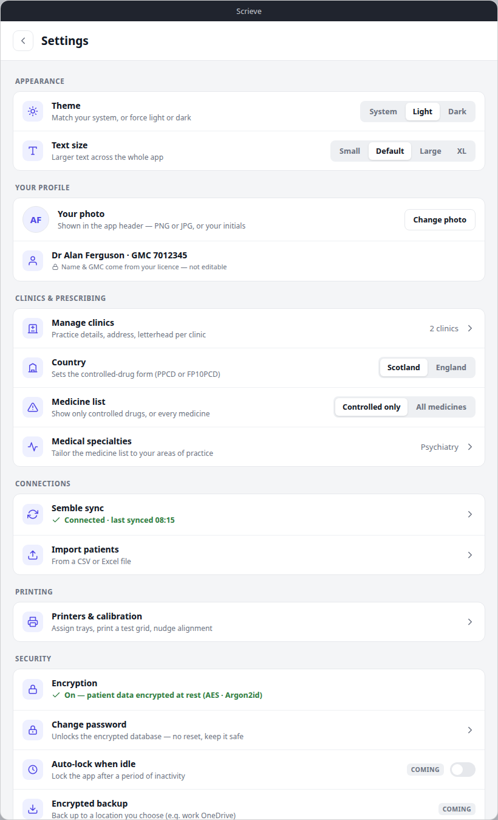Click the Medical specialties pulse icon
The width and height of the screenshot is (498, 820).
33,447
